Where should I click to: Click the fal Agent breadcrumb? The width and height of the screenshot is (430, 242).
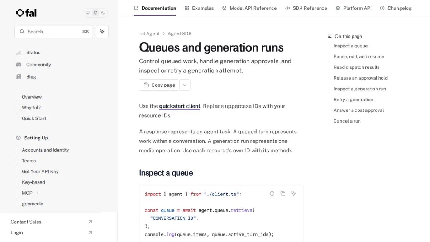[149, 34]
